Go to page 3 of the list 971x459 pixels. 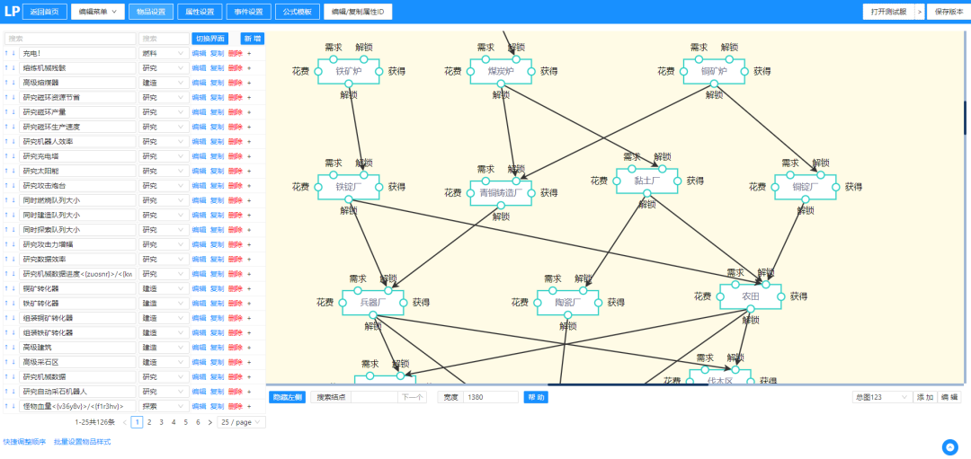[x=161, y=422]
